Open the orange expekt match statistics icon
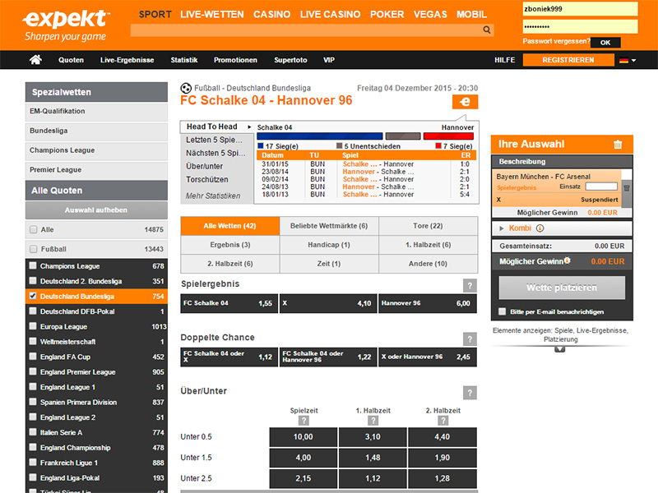Screen dimensions: 658x493 [x=465, y=102]
